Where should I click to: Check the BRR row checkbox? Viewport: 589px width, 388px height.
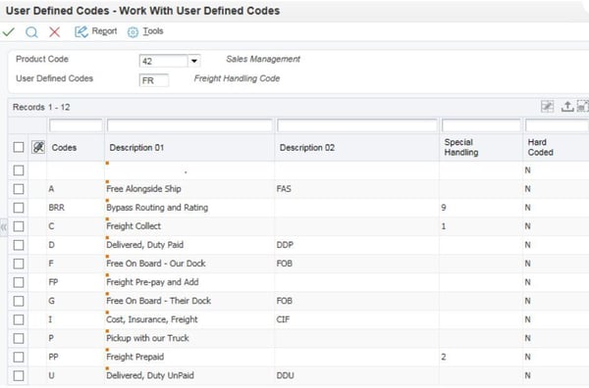[19, 208]
